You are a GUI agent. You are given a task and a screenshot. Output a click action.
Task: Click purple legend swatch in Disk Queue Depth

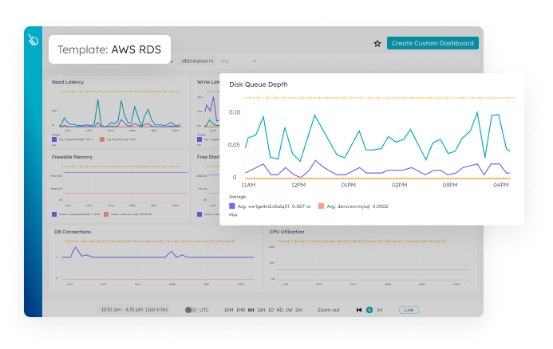point(231,206)
